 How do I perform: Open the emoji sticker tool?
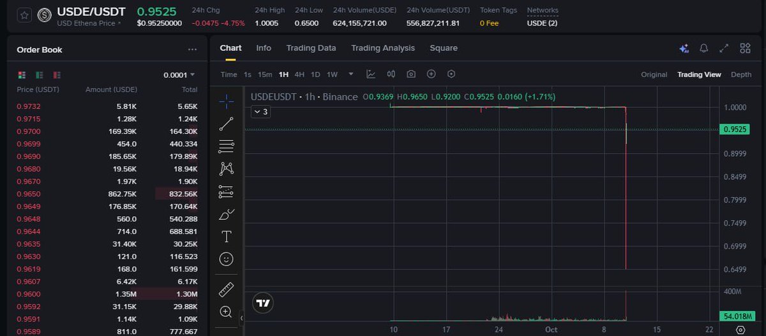(x=226, y=259)
